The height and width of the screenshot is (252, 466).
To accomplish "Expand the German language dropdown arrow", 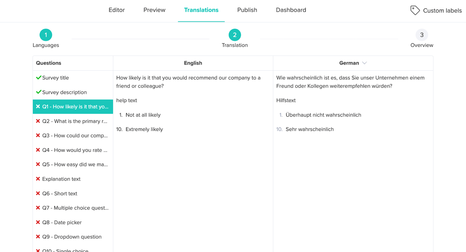I will coord(364,63).
